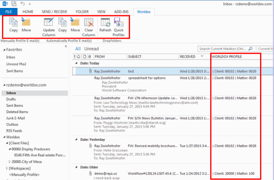Collapse the Date: Older group
This screenshot has width=274, height=180.
click(x=76, y=167)
